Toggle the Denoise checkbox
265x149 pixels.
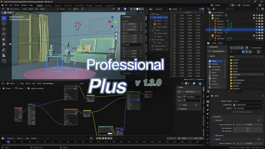(216, 136)
